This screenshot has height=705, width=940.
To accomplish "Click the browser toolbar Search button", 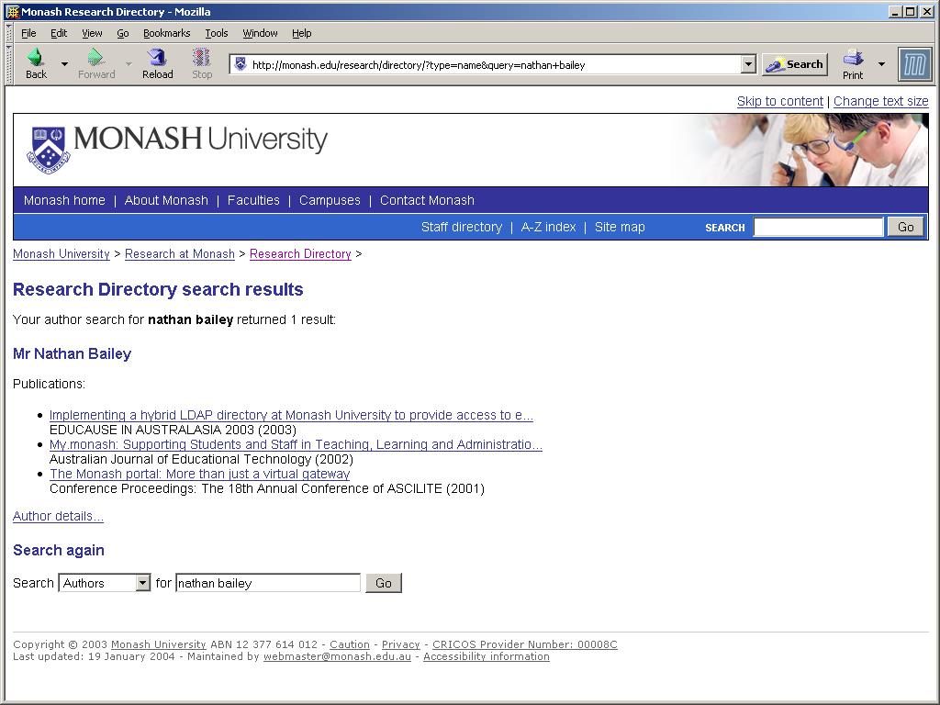I will [x=795, y=64].
